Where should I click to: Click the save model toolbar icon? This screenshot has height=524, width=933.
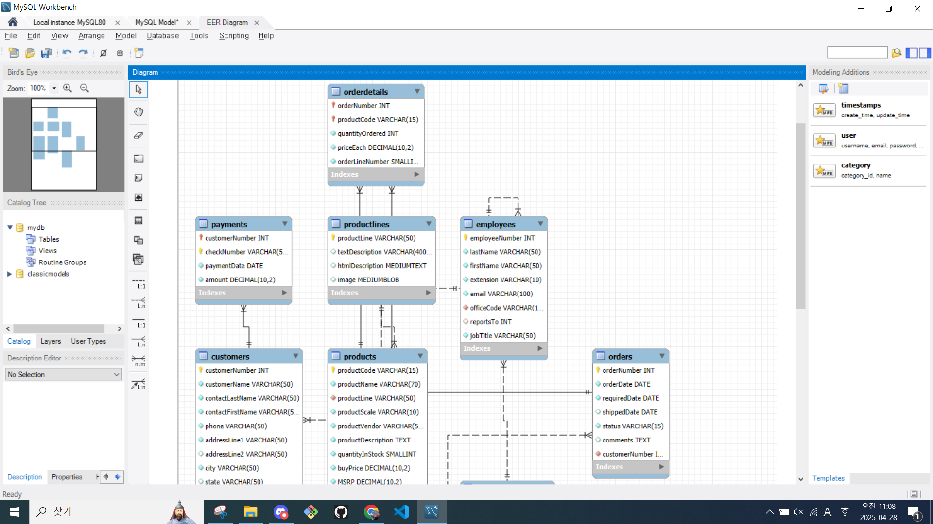click(46, 53)
